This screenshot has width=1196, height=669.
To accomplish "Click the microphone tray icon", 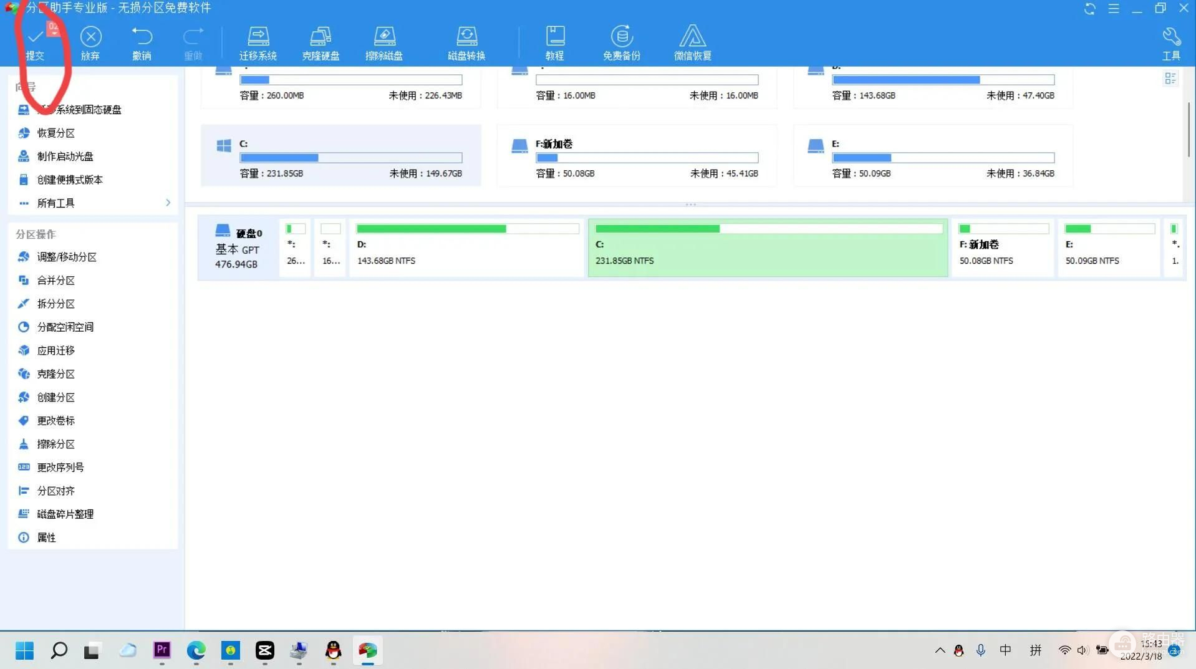I will (x=981, y=650).
